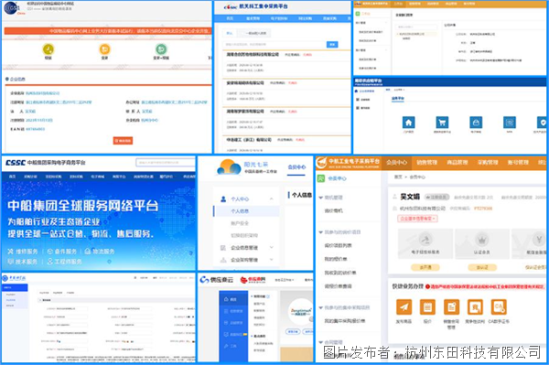Click user name 吴文娟

point(410,197)
